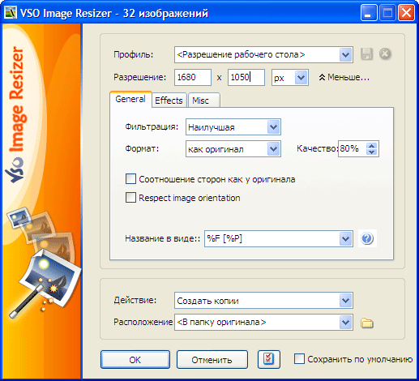Enable Соотношение сторон как у оригинала checkbox
Viewport: 419px width, 381px height.
(x=130, y=179)
